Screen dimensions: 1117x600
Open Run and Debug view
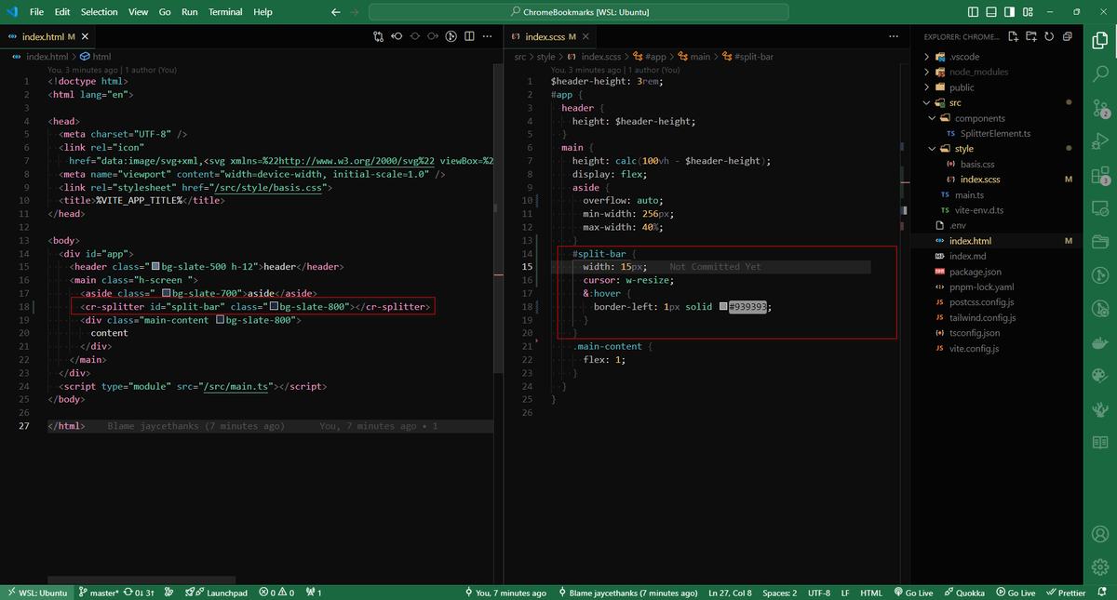coord(1098,141)
